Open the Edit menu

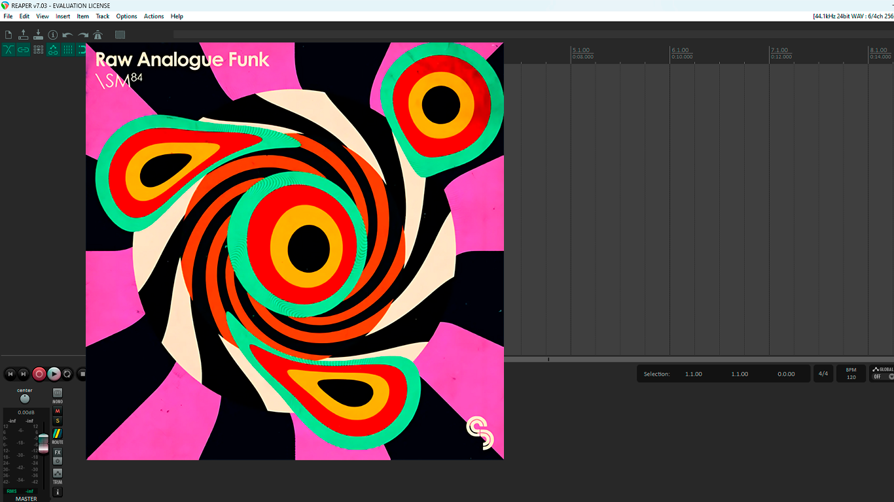pyautogui.click(x=24, y=16)
